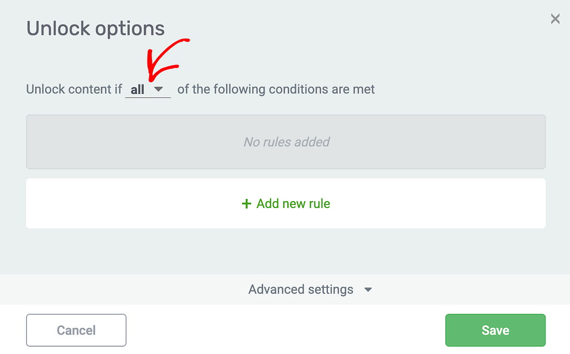The height and width of the screenshot is (354, 570).
Task: Click the "Unlock options" dialog heading
Action: click(96, 28)
